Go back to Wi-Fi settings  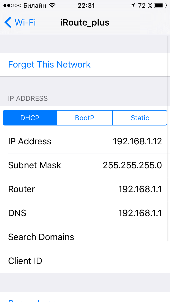(20, 23)
